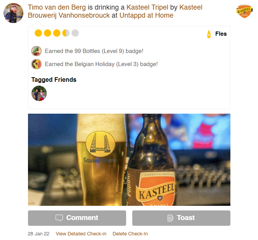
Task: Click the empty fifth rating circle
Action: pos(75,33)
